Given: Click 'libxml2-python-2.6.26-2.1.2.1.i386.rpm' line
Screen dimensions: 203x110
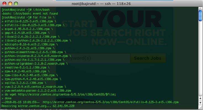Looking at the screenshot, I should pos(36,40).
